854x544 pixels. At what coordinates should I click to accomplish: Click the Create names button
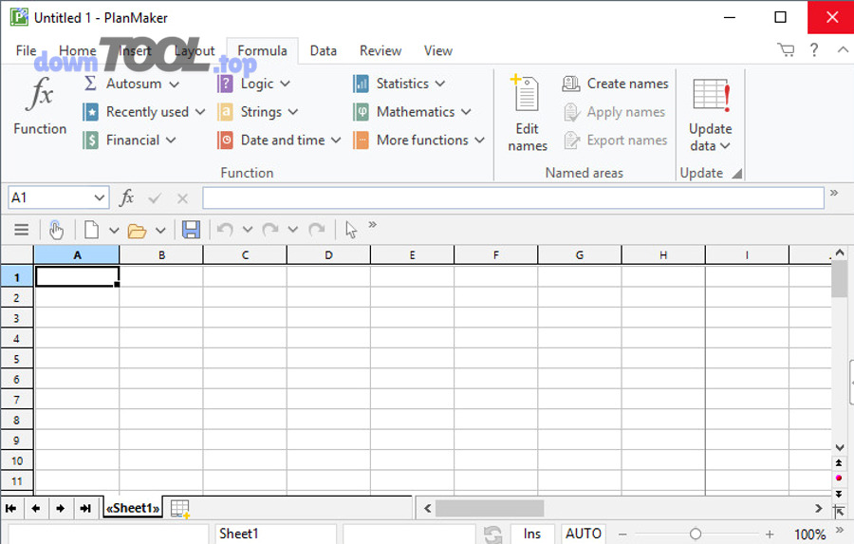pos(616,84)
